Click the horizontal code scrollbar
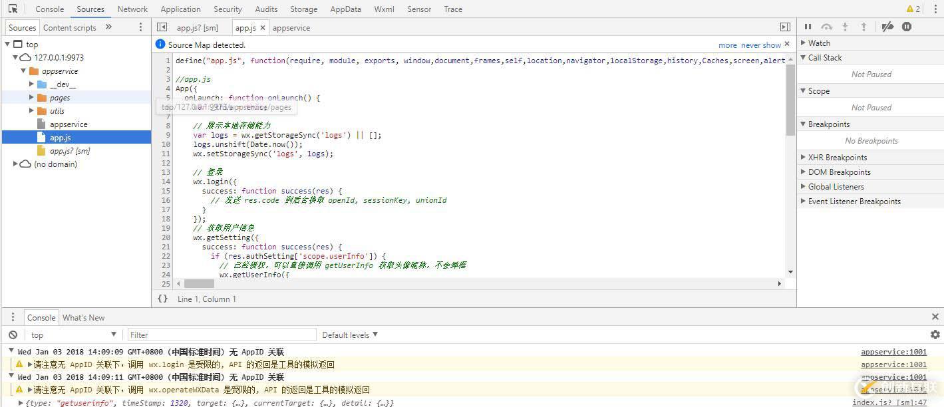The height and width of the screenshot is (407, 944). 199,283
